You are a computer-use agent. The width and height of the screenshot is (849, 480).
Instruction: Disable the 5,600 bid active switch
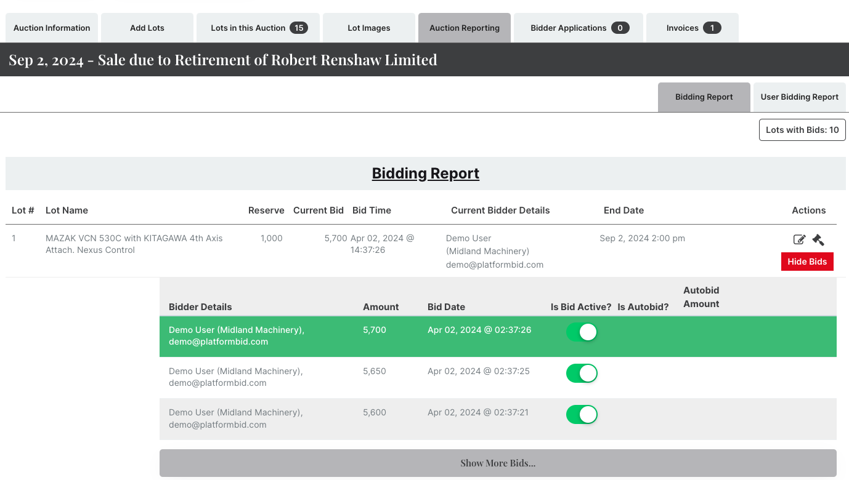[x=582, y=415]
